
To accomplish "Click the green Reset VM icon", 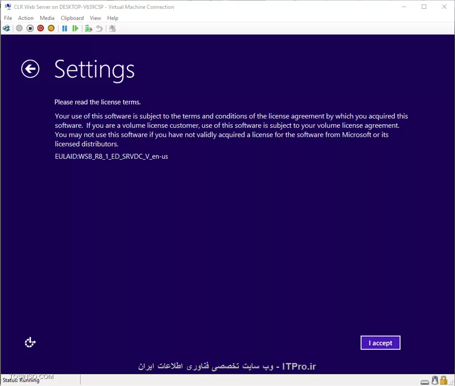I will (x=75, y=28).
